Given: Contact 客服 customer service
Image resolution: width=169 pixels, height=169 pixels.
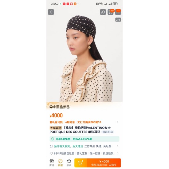Looking at the screenshot, I should (x=60, y=163).
